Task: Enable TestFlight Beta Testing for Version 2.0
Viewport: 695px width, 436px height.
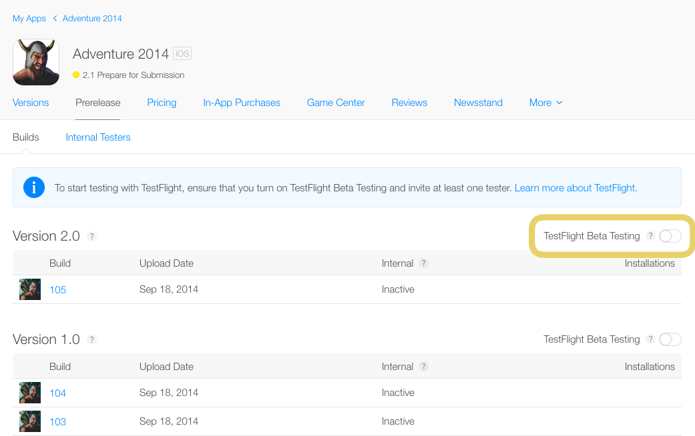Action: tap(670, 236)
